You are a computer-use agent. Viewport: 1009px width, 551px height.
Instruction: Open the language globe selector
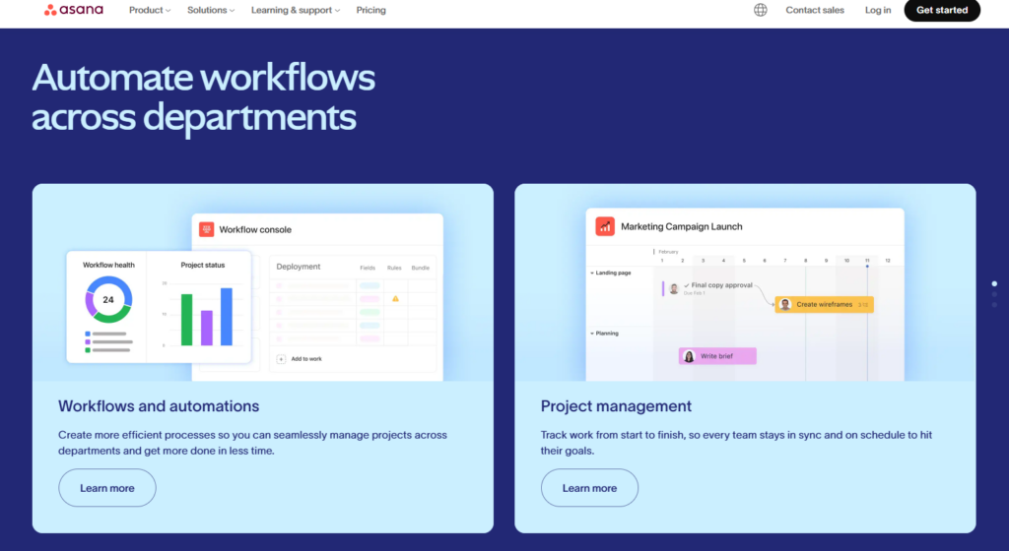(x=760, y=10)
